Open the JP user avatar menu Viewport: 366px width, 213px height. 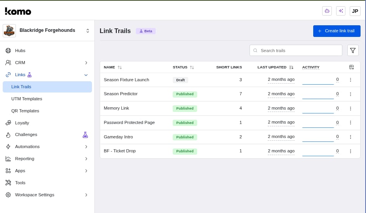pyautogui.click(x=355, y=11)
